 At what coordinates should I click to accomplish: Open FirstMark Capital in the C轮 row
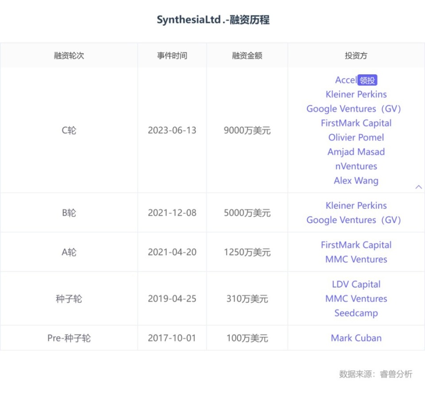click(356, 123)
